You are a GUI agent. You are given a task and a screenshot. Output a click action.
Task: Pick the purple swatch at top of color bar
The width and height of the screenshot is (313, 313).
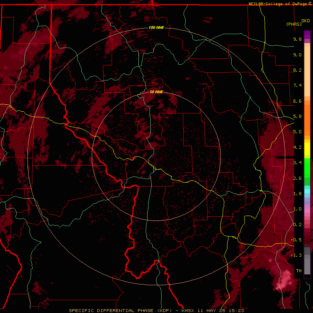[x=307, y=35]
